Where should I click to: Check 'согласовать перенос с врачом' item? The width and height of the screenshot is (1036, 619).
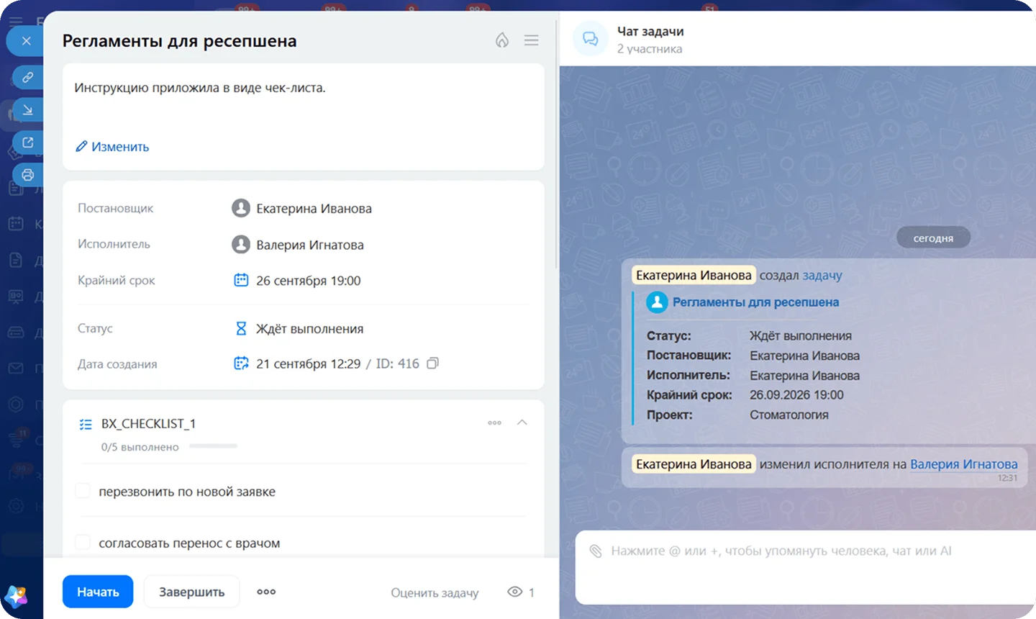click(83, 542)
